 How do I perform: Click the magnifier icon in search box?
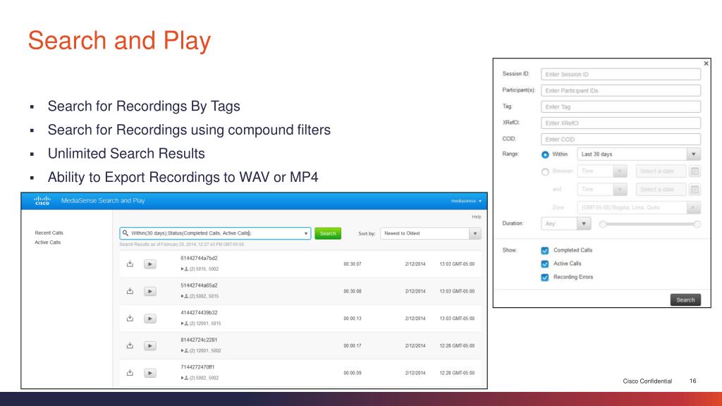click(126, 233)
